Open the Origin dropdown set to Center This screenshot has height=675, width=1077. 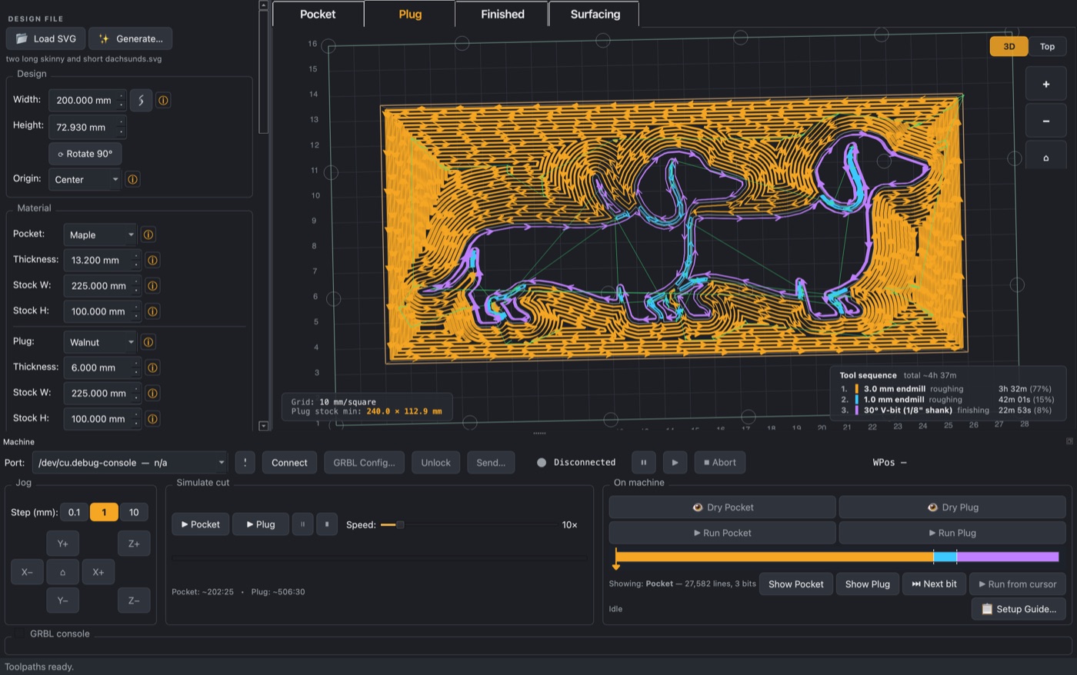pos(85,179)
